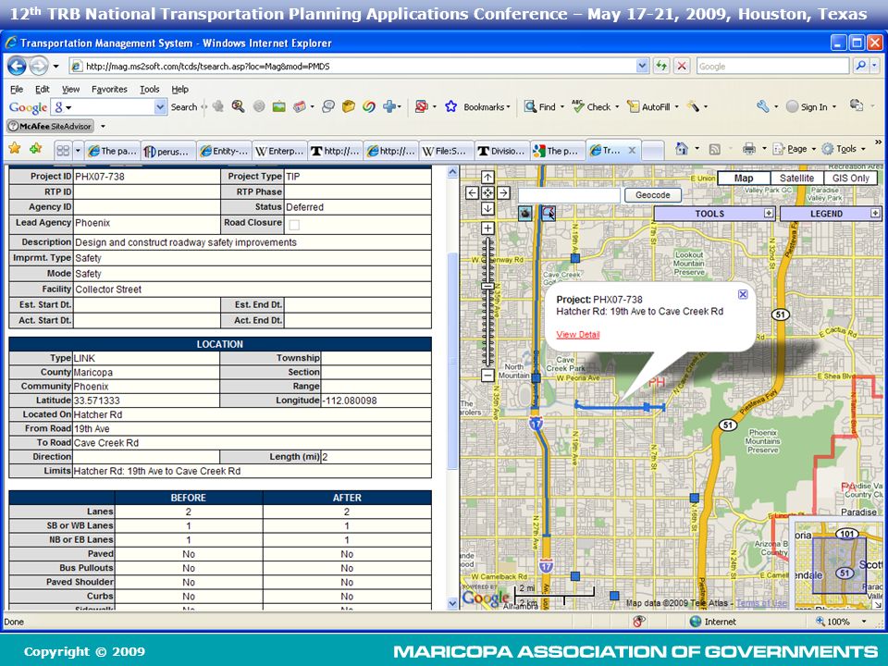
Task: Open McAfee SiteAdvisor dropdown arrow
Action: [103, 127]
